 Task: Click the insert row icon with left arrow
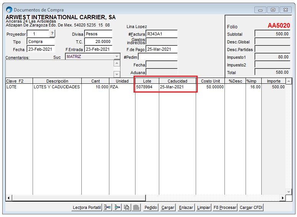[107, 207]
